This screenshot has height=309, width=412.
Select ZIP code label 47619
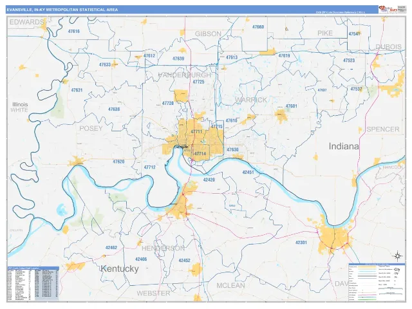[284, 56]
